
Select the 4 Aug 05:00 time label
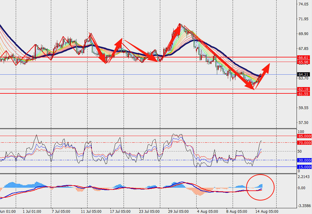(x=207, y=211)
